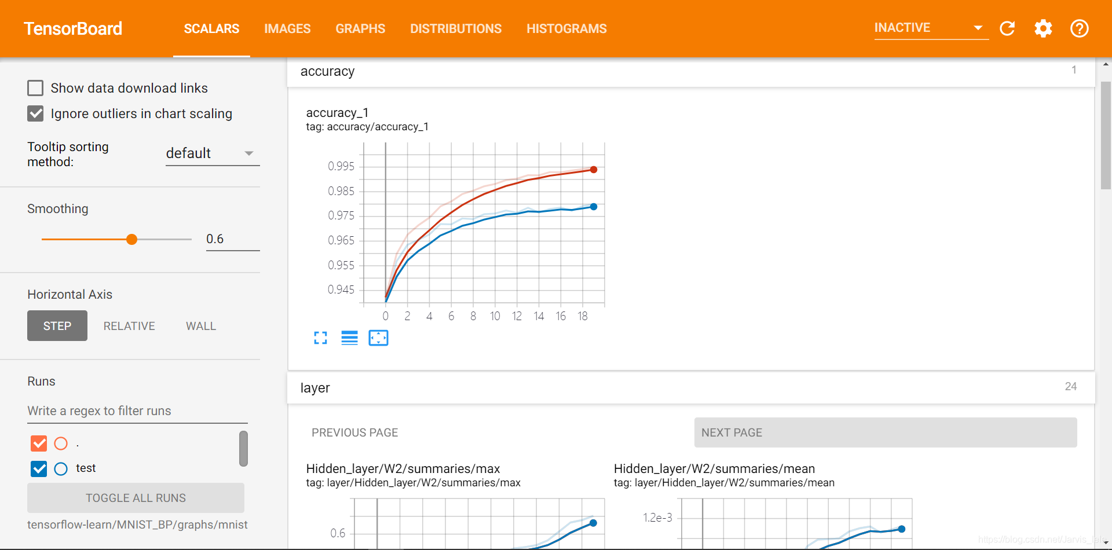The width and height of the screenshot is (1112, 550).
Task: Open the INACTIVE plugins dropdown
Action: click(x=931, y=28)
